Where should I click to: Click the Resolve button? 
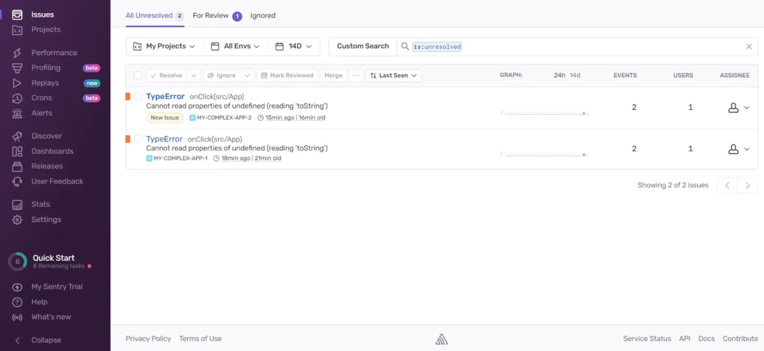click(167, 75)
